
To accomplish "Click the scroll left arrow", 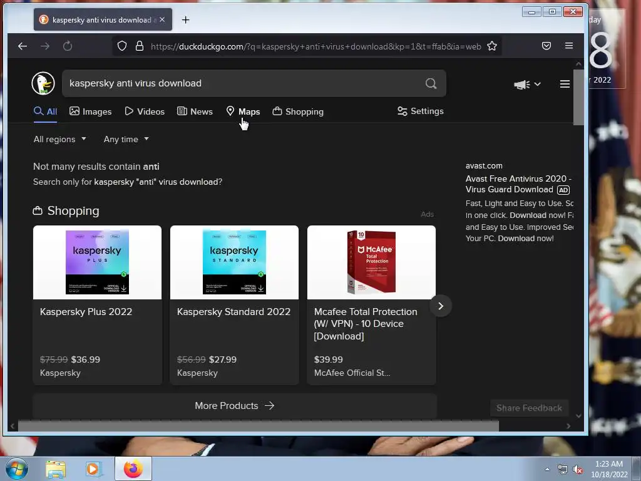I will [13, 426].
